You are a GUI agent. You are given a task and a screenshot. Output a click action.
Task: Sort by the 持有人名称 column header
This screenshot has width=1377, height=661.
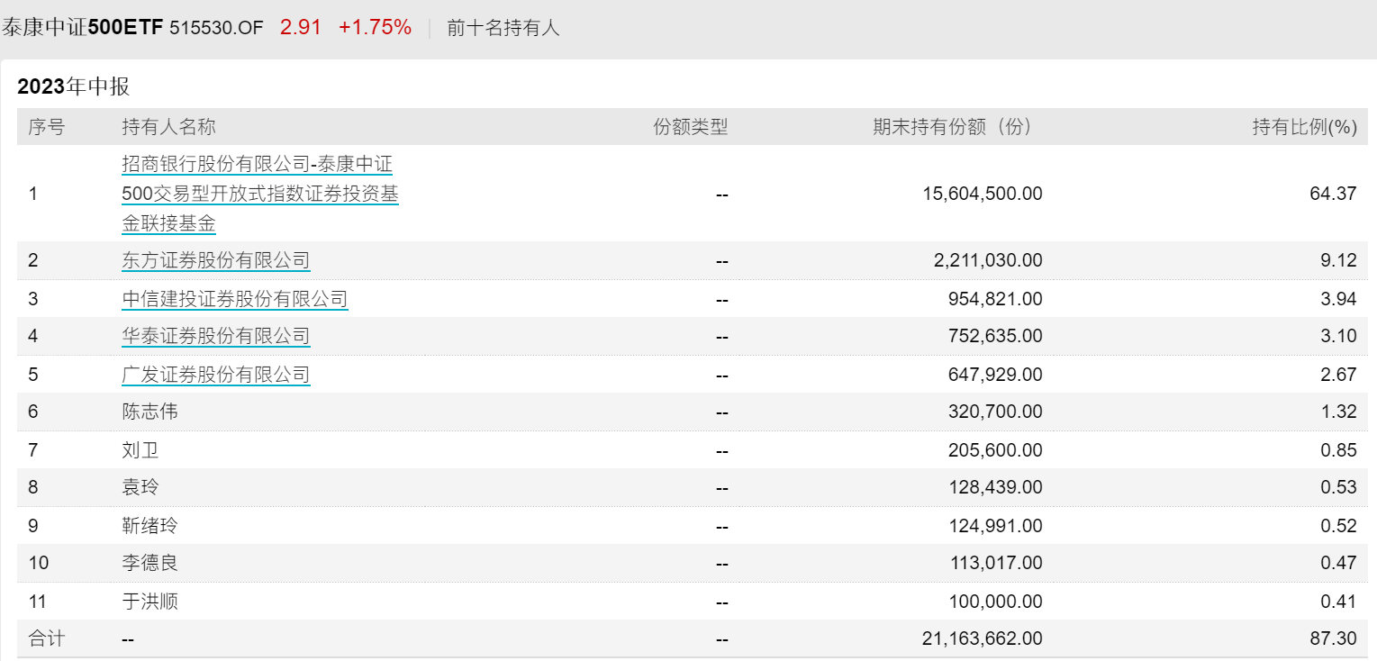(x=169, y=127)
